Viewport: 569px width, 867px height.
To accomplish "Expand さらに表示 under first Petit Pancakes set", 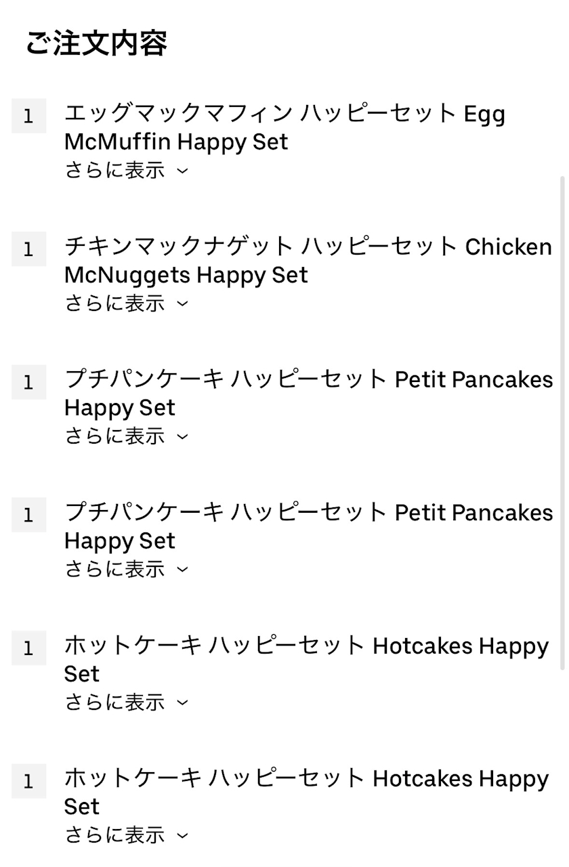I will click(126, 436).
